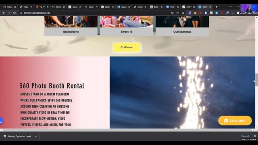Open the blue S extension icon
Screen dimensions: 258x145
pos(217,13)
